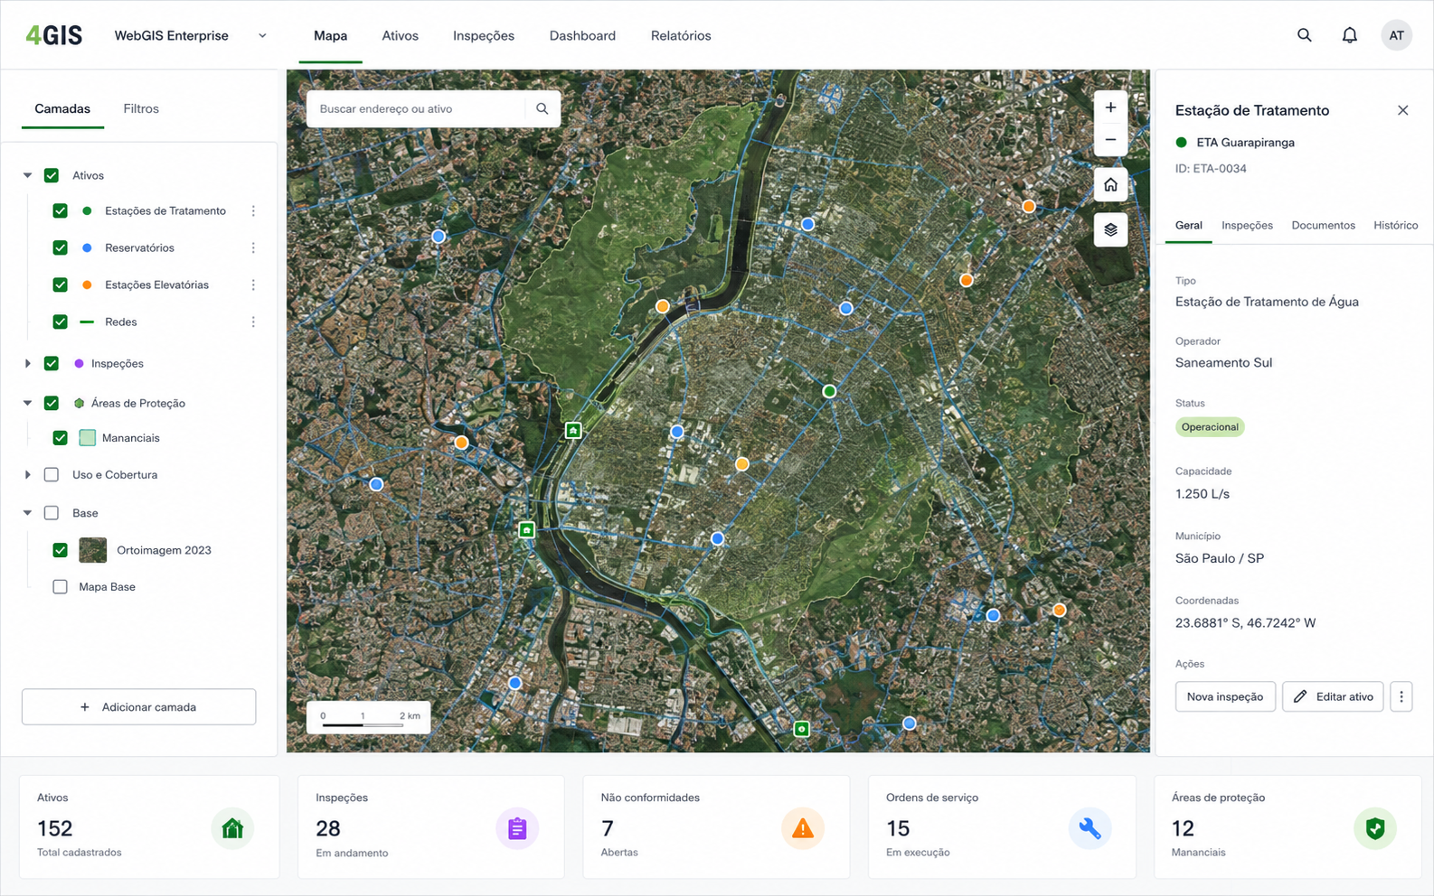Uncheck the Ortoimagem 2023 layer
This screenshot has width=1434, height=896.
point(61,550)
